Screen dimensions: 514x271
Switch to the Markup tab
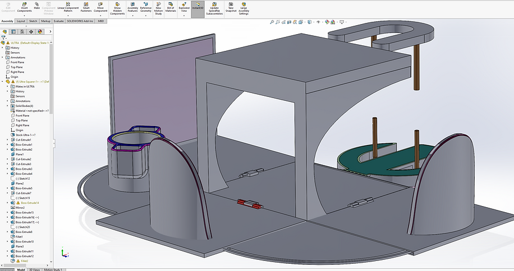pyautogui.click(x=45, y=21)
